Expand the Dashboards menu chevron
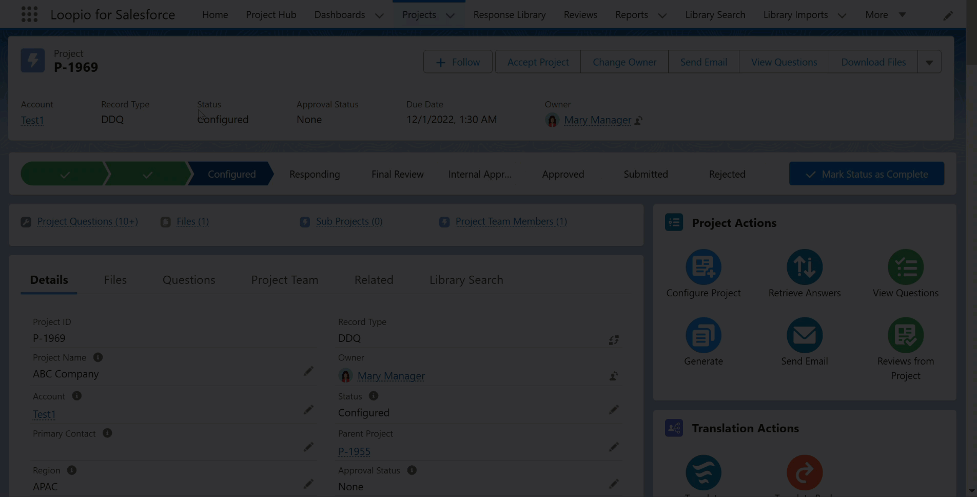The image size is (977, 497). (x=379, y=15)
